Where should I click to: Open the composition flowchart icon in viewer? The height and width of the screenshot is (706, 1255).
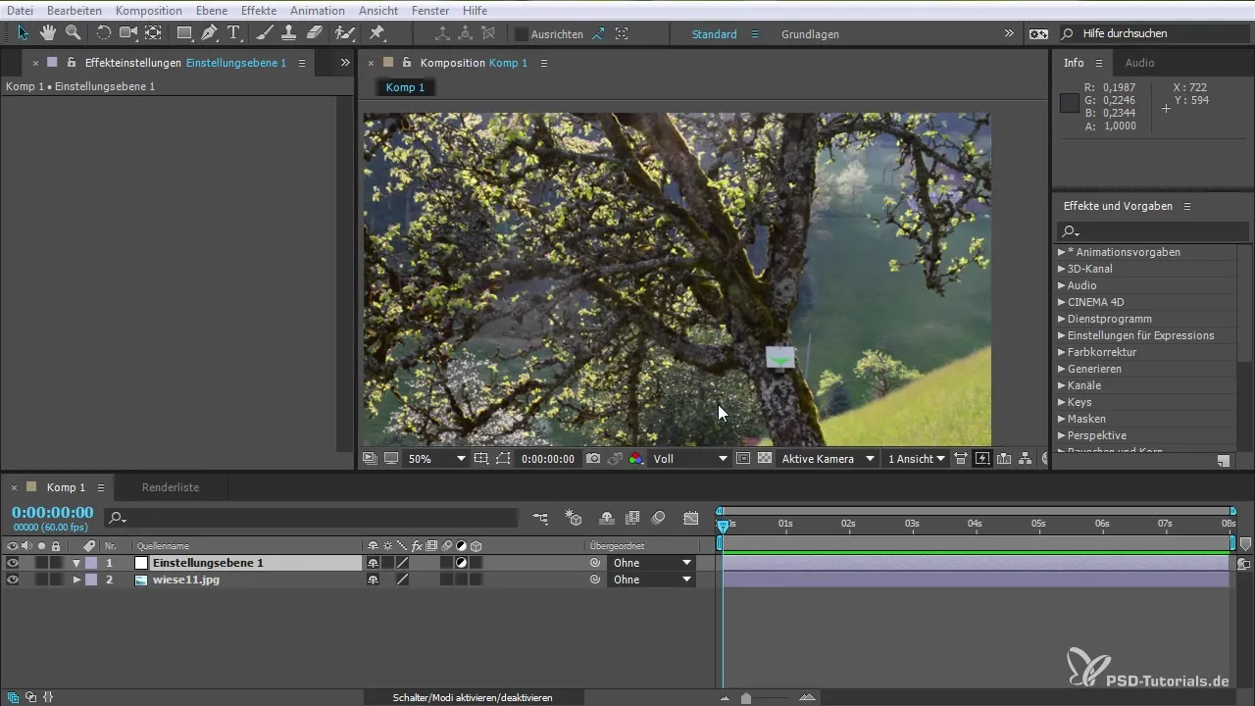pos(1026,459)
